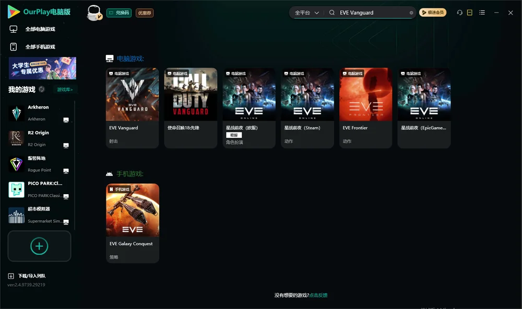Click the 射击 genre label under EVE Vanguard
This screenshot has width=522, height=309.
point(113,141)
